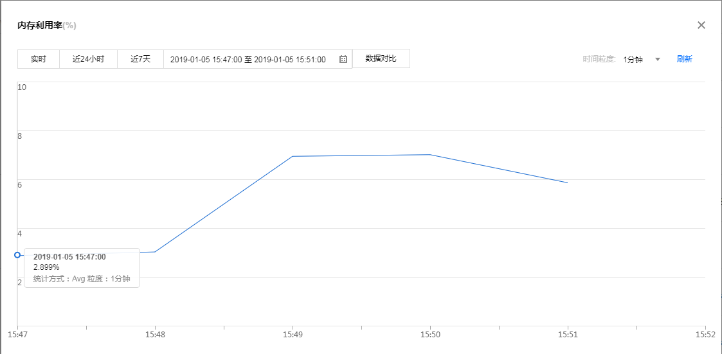Show the 近7天 time range
The width and height of the screenshot is (722, 354).
point(140,59)
